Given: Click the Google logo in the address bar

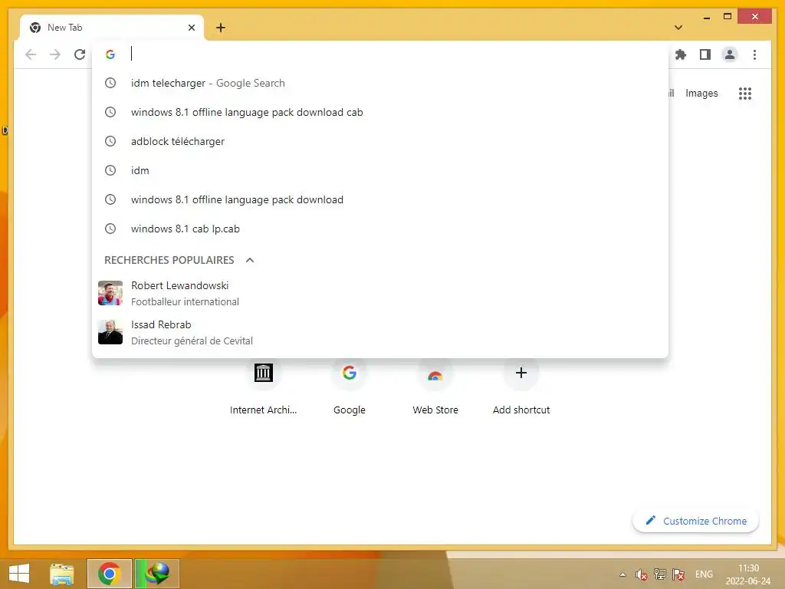Looking at the screenshot, I should (x=110, y=54).
